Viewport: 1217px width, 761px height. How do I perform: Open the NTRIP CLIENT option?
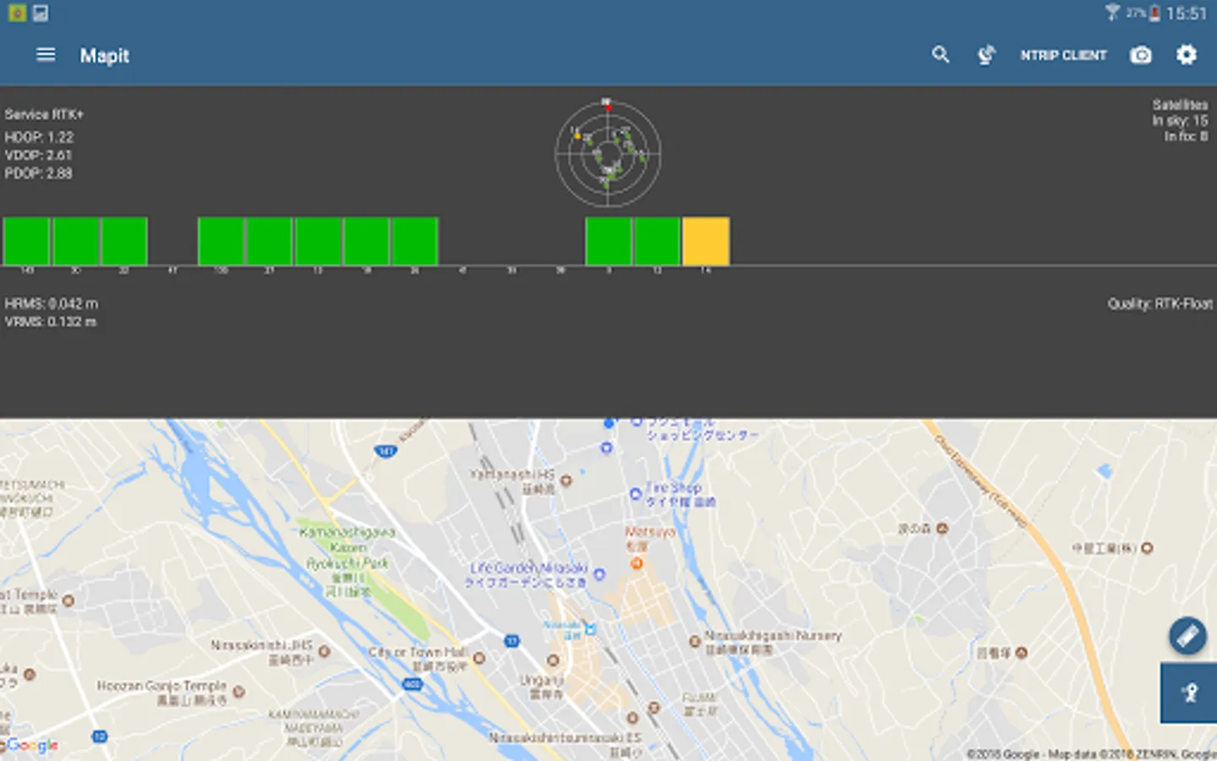pyautogui.click(x=1063, y=55)
